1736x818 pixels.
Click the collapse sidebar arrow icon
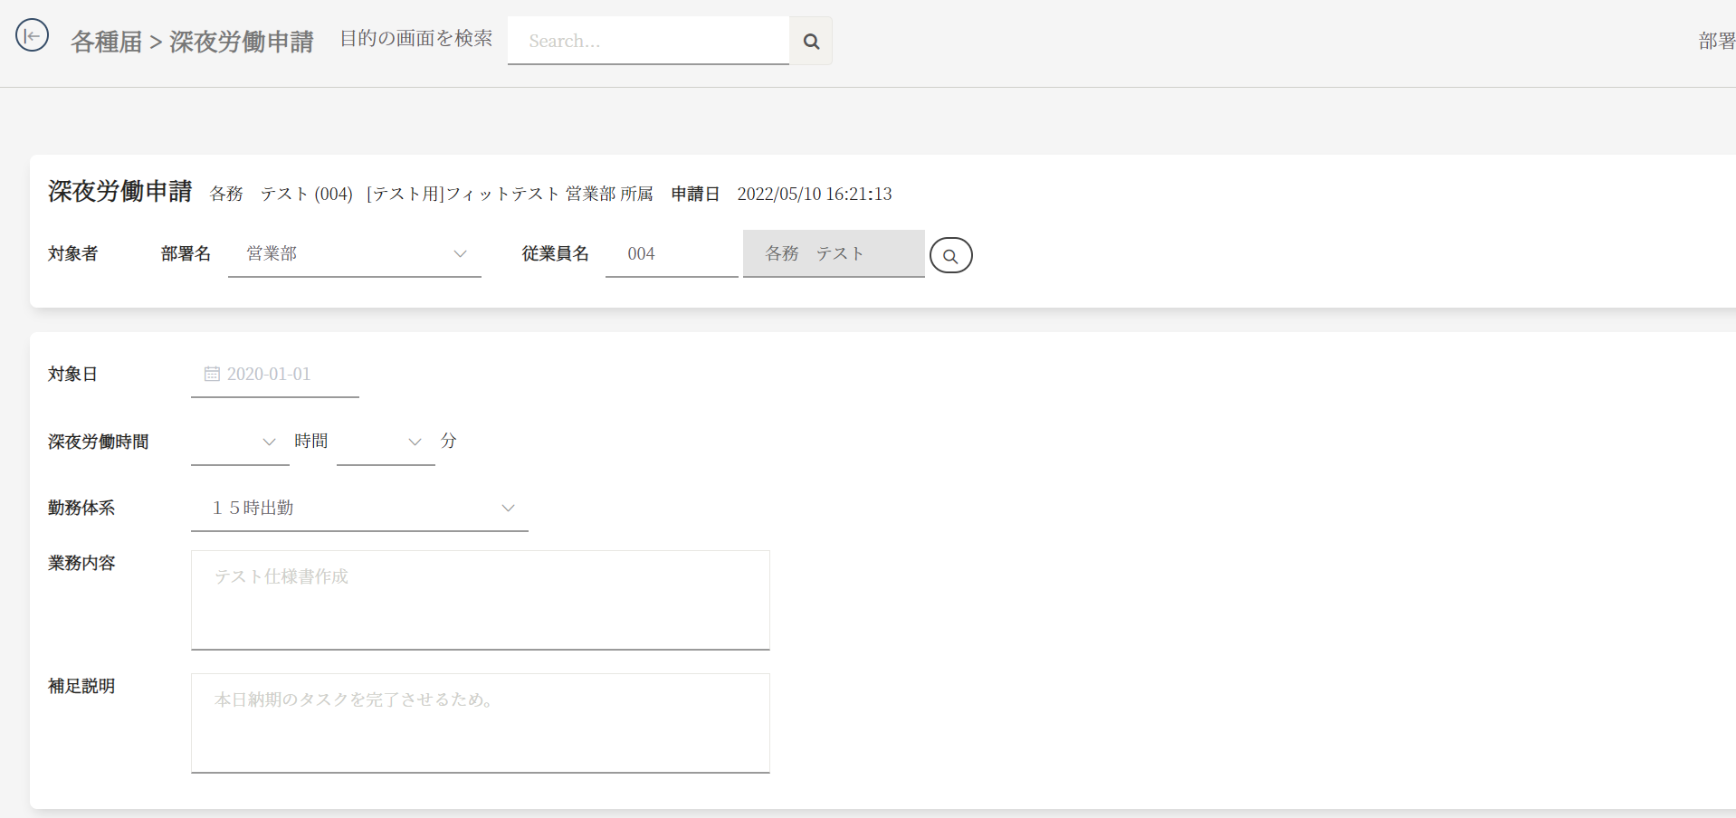(x=32, y=36)
